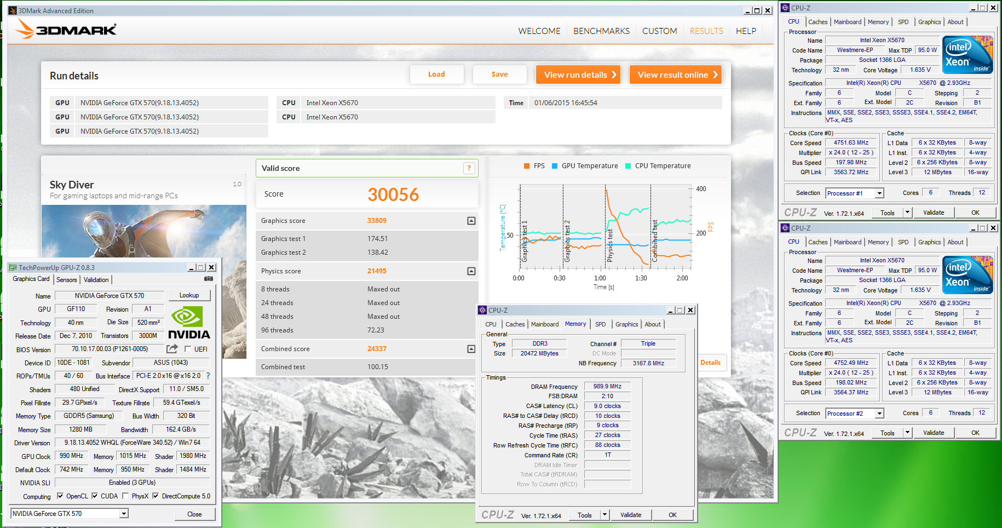This screenshot has height=528, width=1002.
Task: Select Mainboard tab in top CPU-Z window
Action: tap(848, 22)
